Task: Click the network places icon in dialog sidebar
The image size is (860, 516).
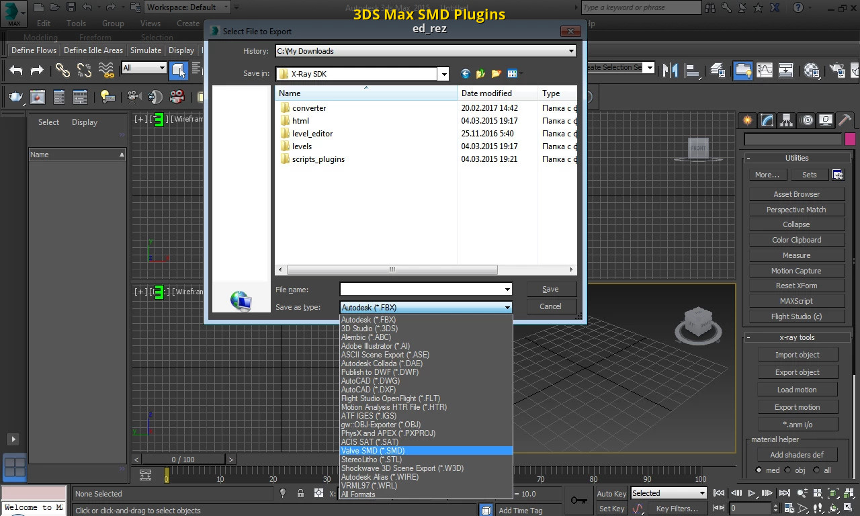Action: point(241,300)
